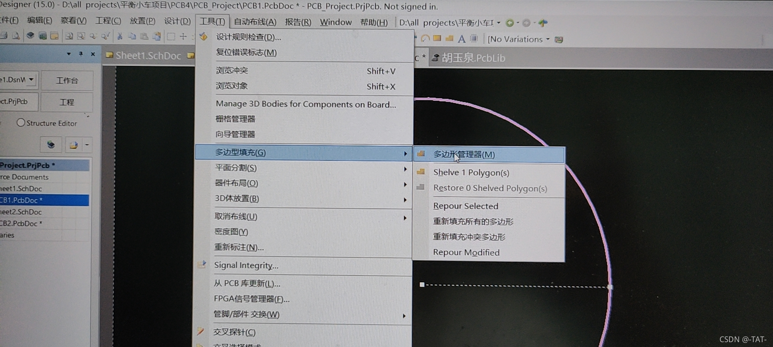Viewport: 773px width, 347px height.
Task: Open the workspace DsnWrk dropdown
Action: click(31, 80)
